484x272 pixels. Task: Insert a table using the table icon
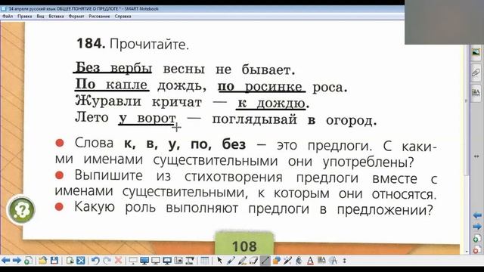pos(204,261)
